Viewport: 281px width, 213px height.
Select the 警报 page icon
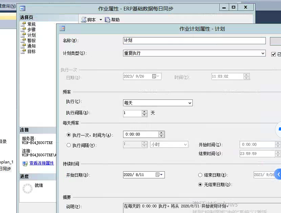point(23,41)
